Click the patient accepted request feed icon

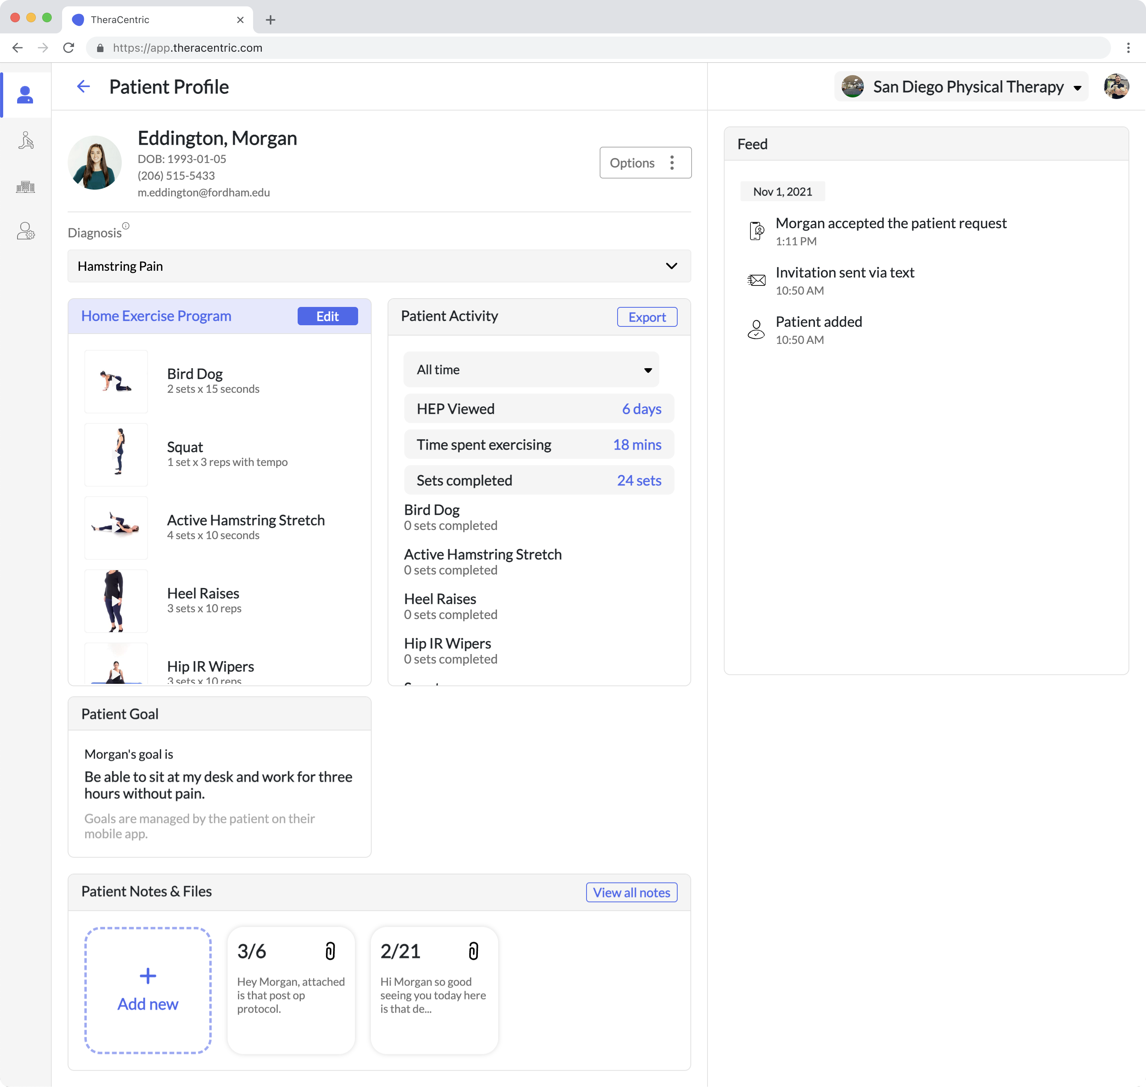click(x=756, y=231)
